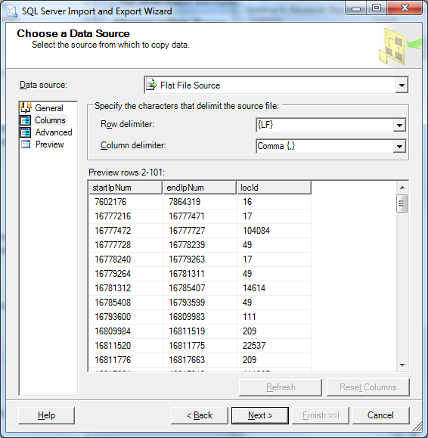The width and height of the screenshot is (428, 438).
Task: Select locId cell 14614
Action: (274, 288)
